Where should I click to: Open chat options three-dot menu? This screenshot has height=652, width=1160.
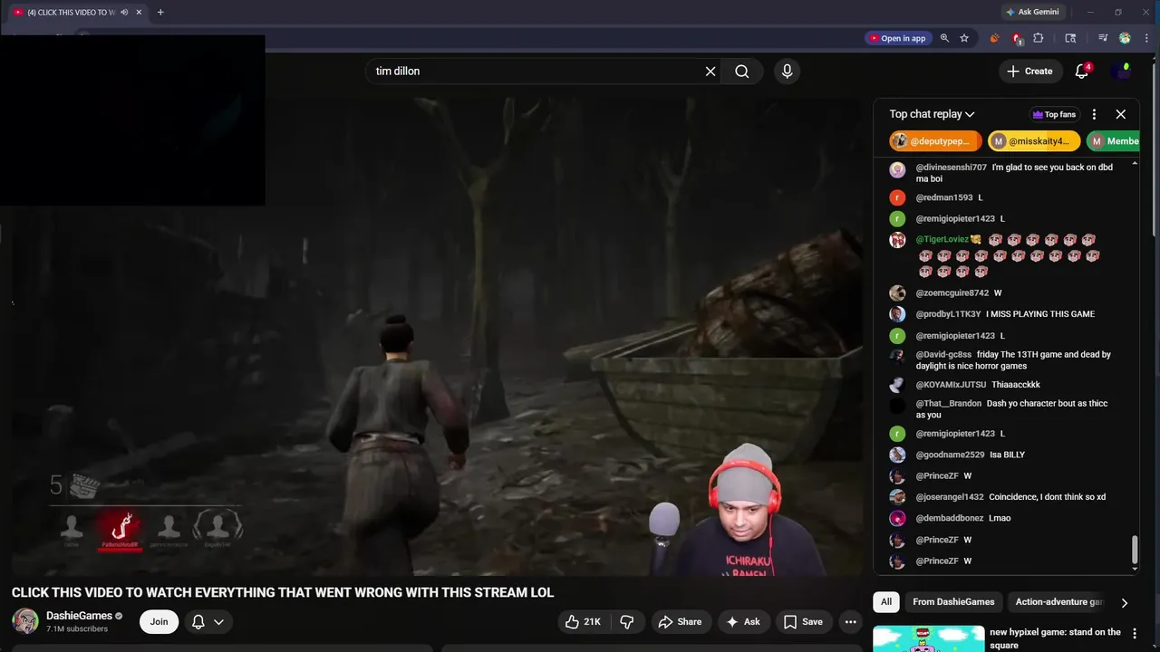[1094, 114]
